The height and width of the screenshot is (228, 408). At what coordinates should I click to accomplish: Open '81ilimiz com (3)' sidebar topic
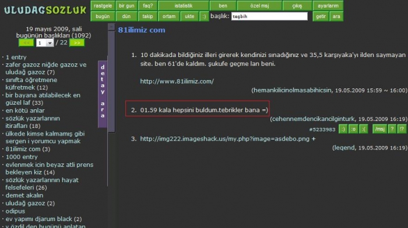coord(28,149)
